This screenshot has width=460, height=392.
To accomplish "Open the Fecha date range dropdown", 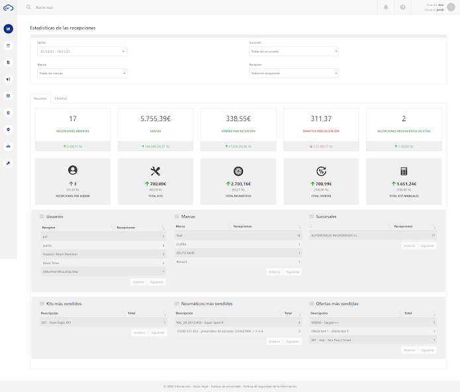I will point(82,51).
